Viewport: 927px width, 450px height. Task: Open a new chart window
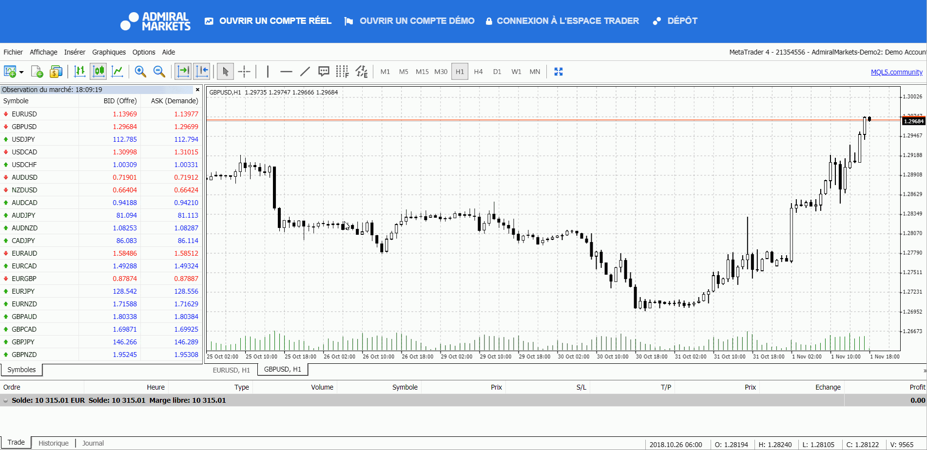pos(37,72)
